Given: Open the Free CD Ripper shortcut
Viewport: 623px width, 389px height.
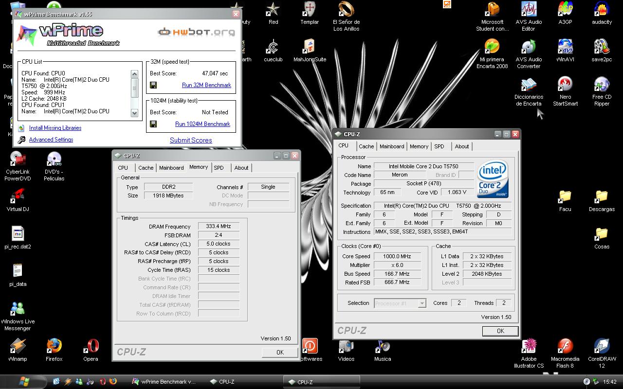Looking at the screenshot, I should point(602,91).
